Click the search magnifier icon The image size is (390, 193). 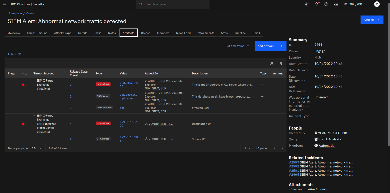point(141,4)
